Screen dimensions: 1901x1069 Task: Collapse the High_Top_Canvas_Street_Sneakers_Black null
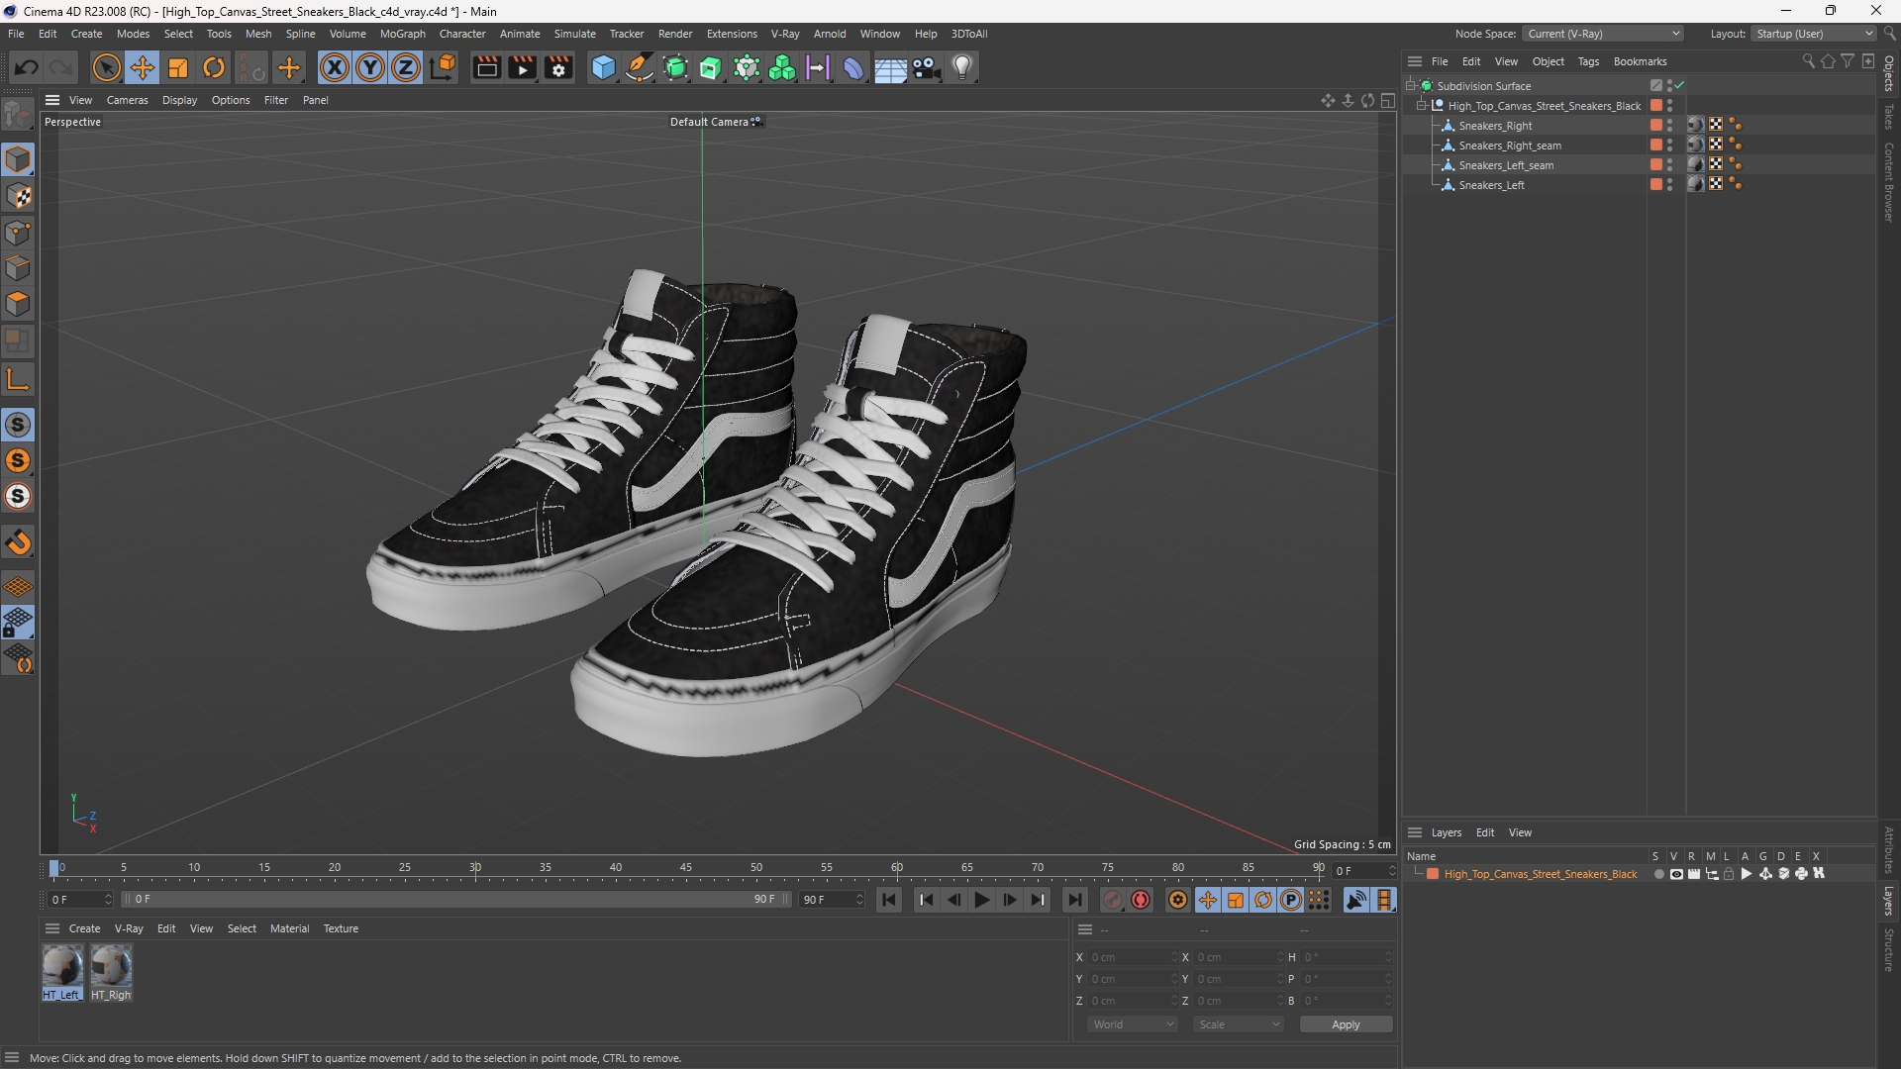tap(1422, 106)
